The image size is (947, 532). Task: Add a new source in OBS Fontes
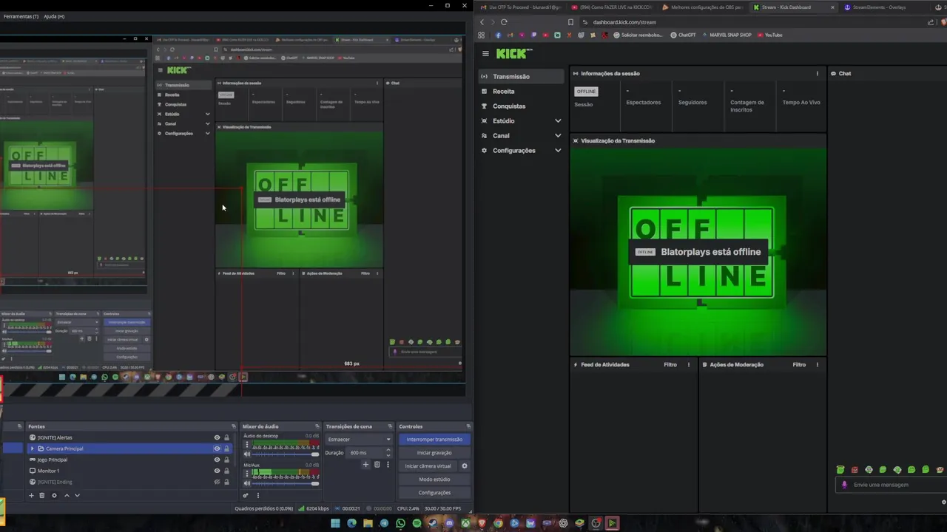pos(31,495)
